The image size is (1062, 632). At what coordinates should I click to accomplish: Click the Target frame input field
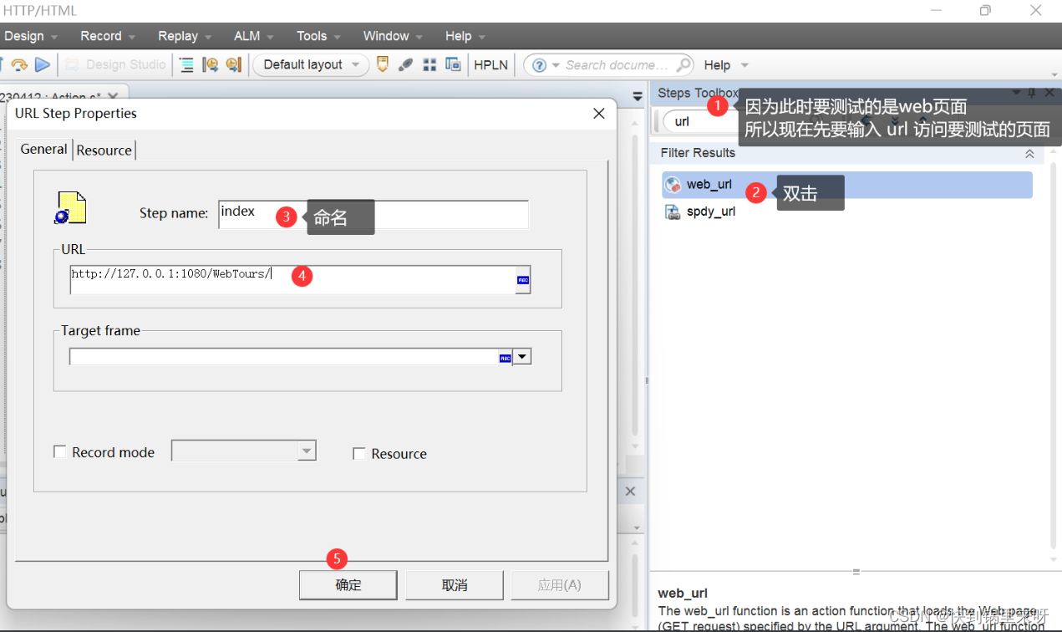click(x=283, y=357)
